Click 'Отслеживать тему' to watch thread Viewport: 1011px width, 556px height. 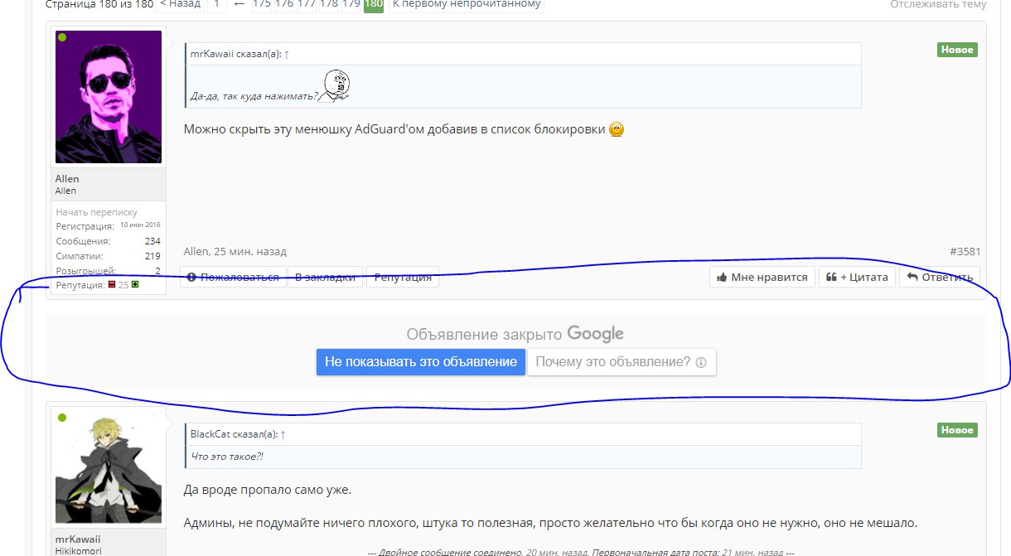[938, 4]
